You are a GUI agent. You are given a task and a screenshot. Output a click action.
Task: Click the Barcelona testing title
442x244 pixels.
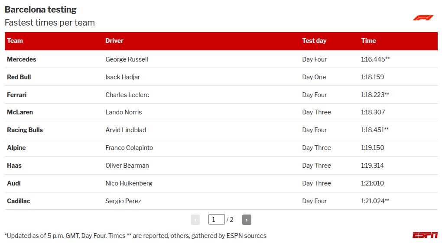point(41,10)
